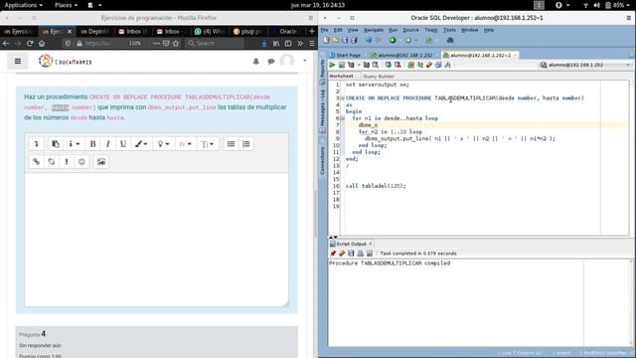
Task: Click the Save icon in SQL Developer toolbar
Action: [345, 40]
